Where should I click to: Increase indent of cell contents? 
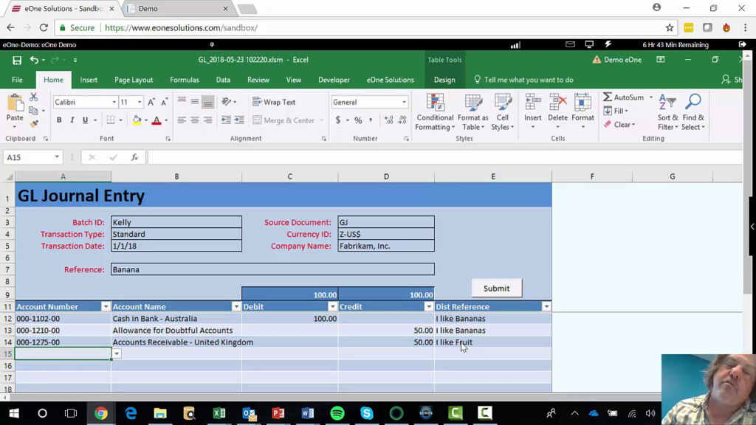(x=239, y=120)
